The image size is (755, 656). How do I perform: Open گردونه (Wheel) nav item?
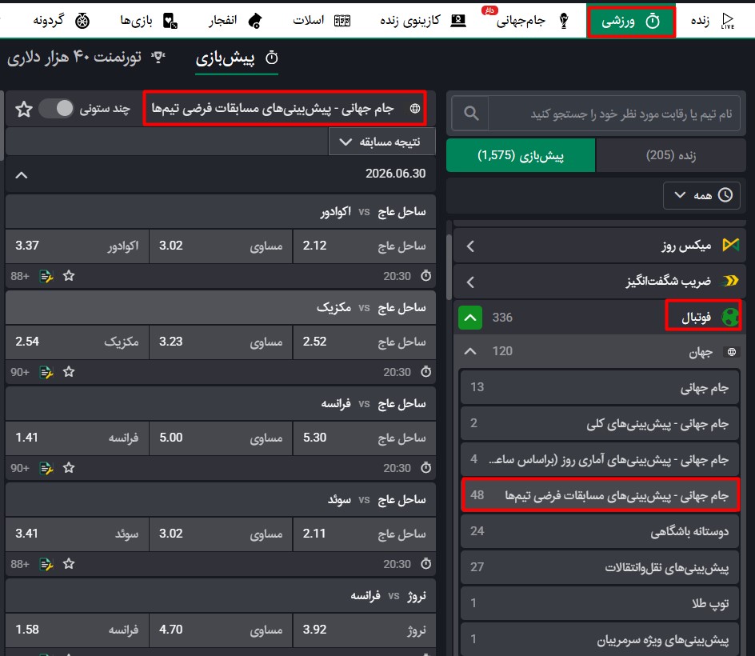[x=61, y=21]
